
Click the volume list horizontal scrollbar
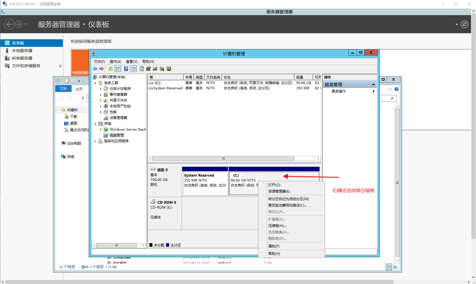223,159
